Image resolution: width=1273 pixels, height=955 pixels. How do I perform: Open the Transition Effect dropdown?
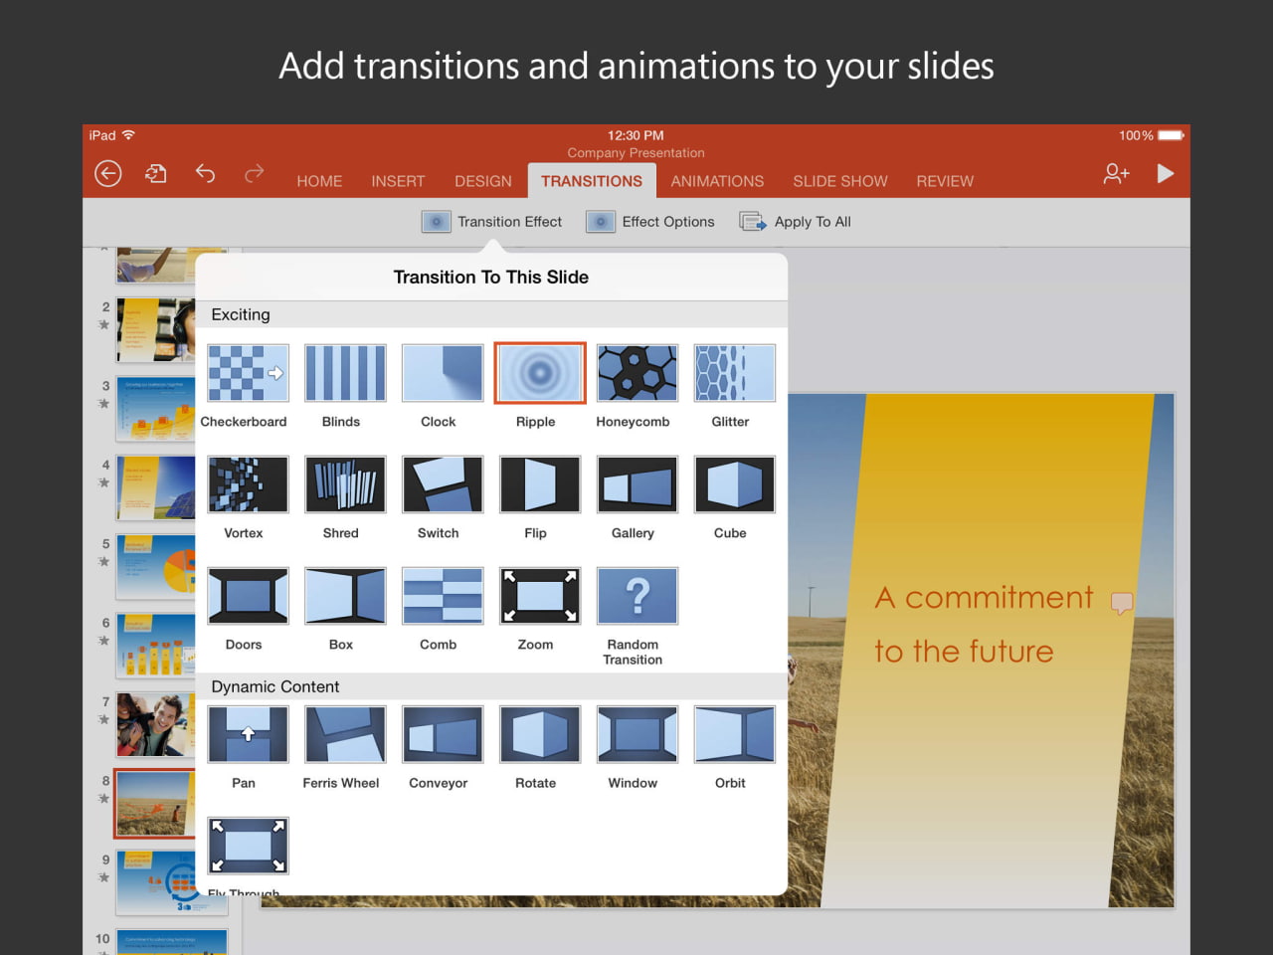[x=492, y=222]
